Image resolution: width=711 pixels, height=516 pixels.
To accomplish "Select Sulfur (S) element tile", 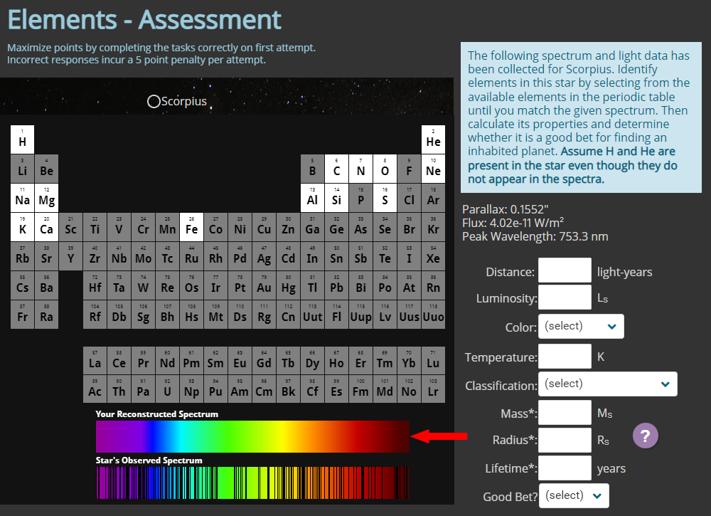I will click(385, 199).
